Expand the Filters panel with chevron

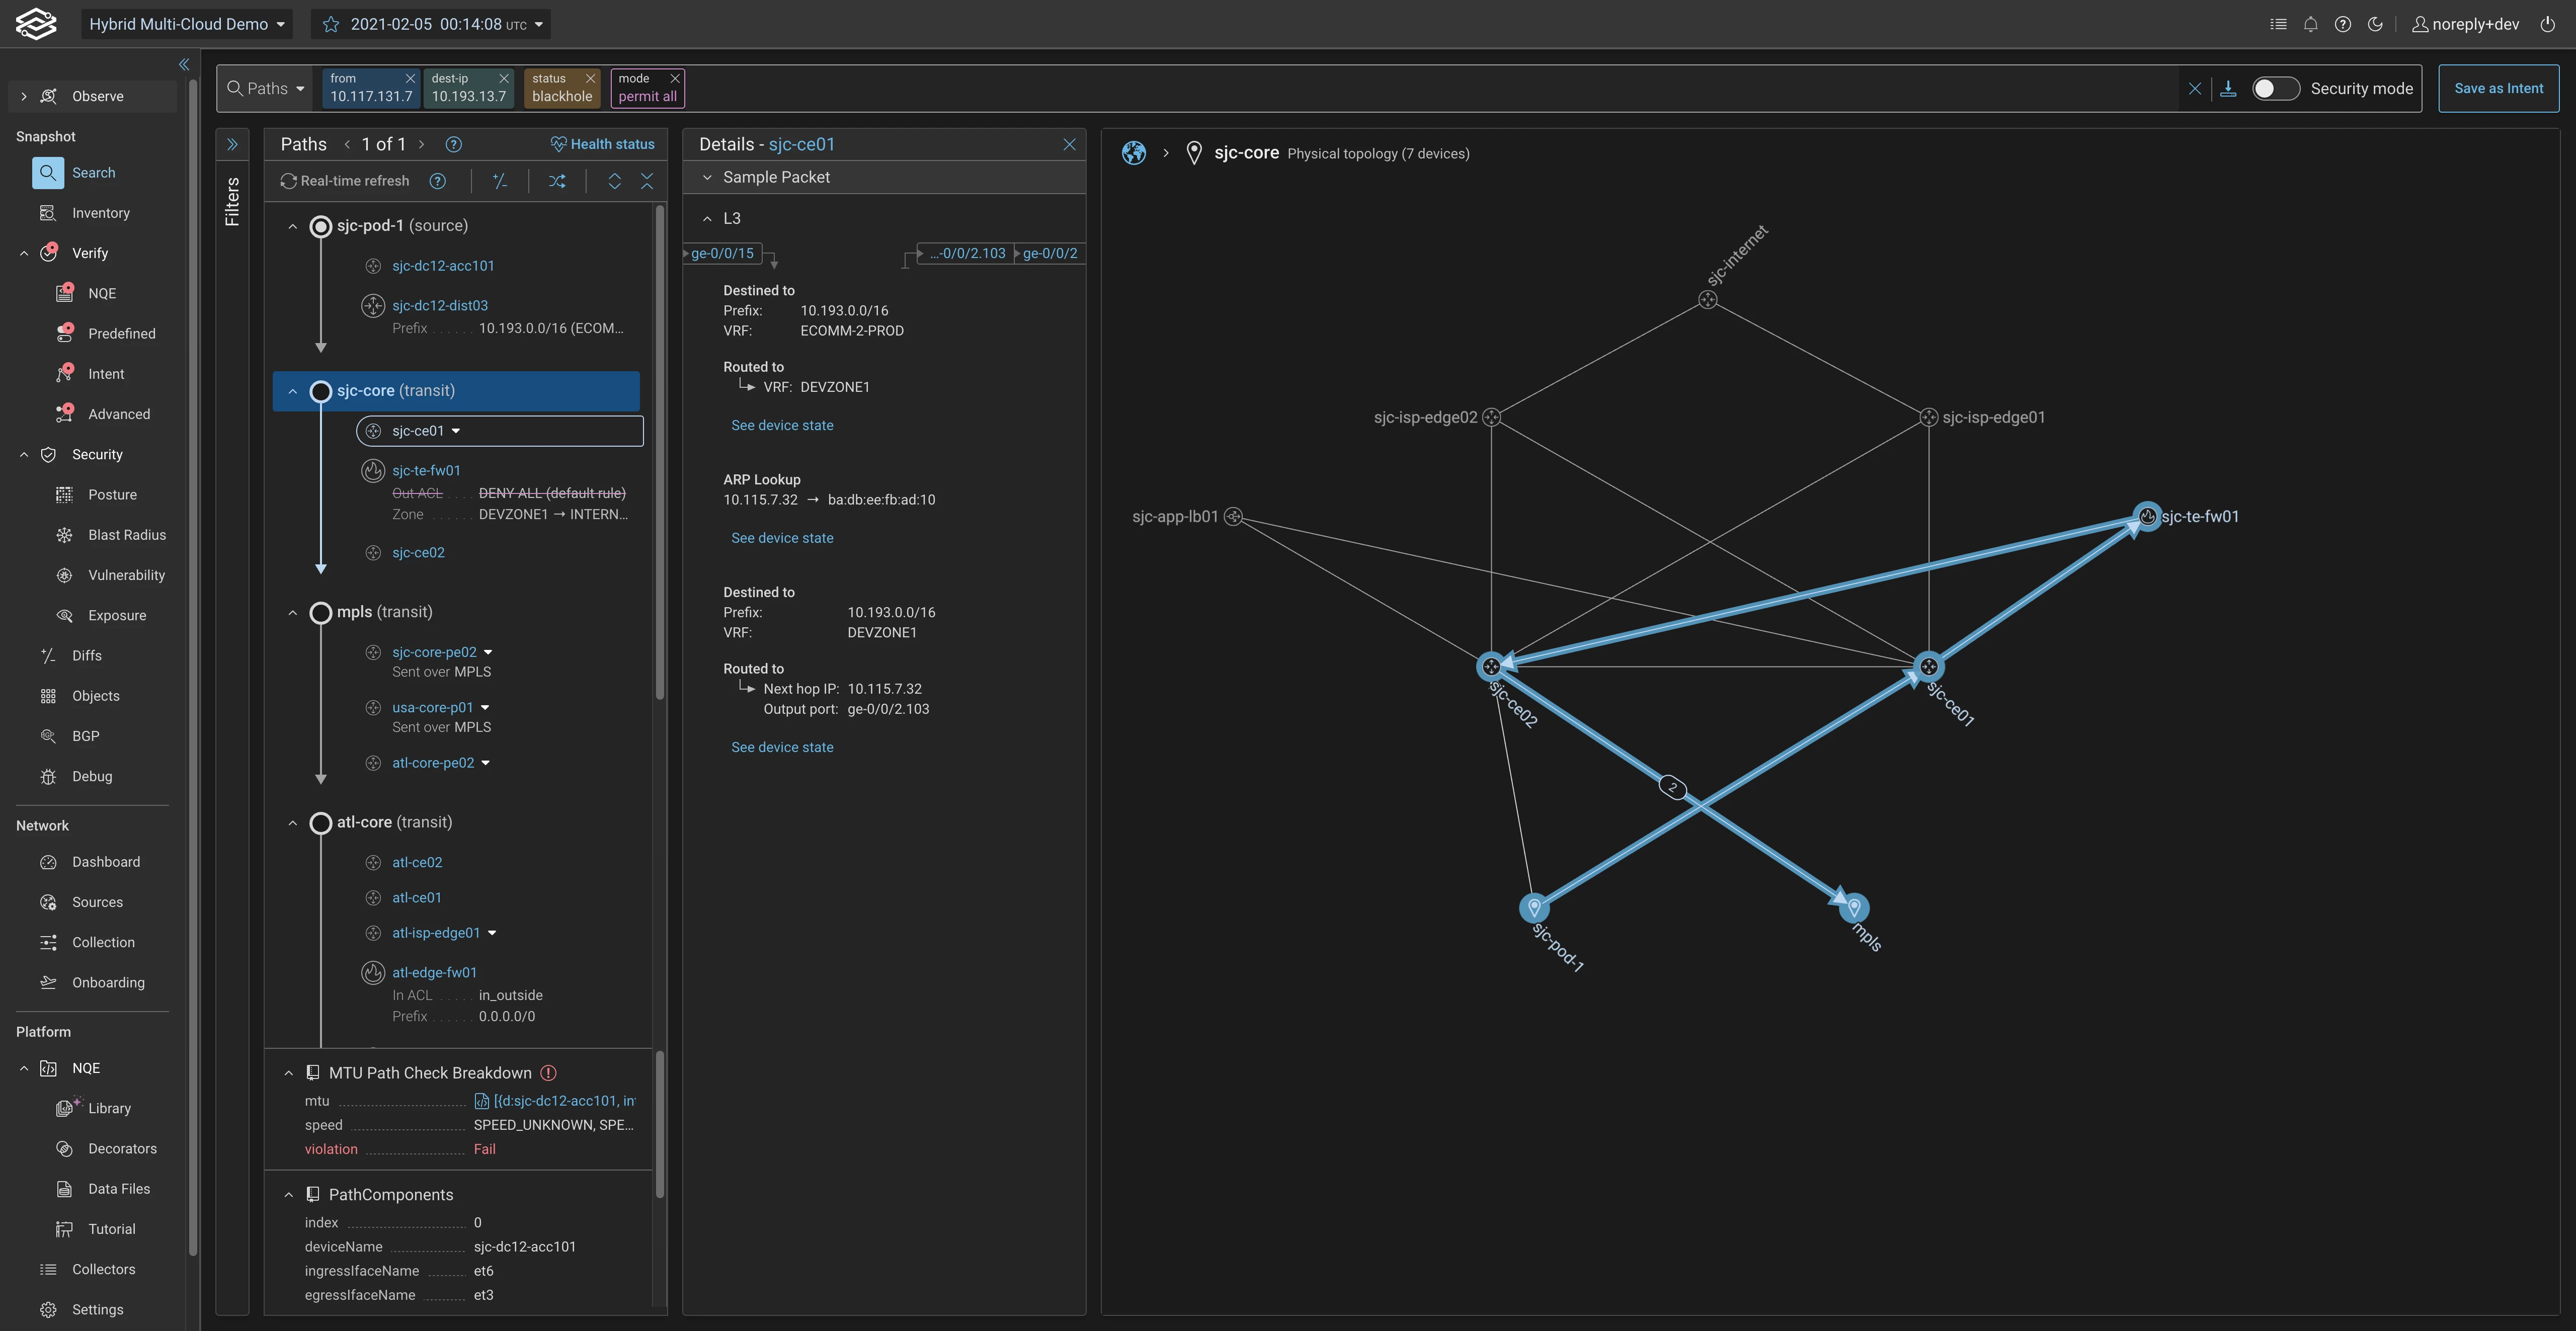[232, 144]
